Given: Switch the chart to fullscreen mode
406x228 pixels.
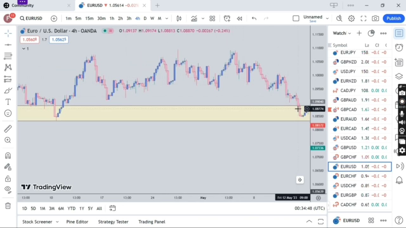Looking at the screenshot, I should click(x=363, y=18).
